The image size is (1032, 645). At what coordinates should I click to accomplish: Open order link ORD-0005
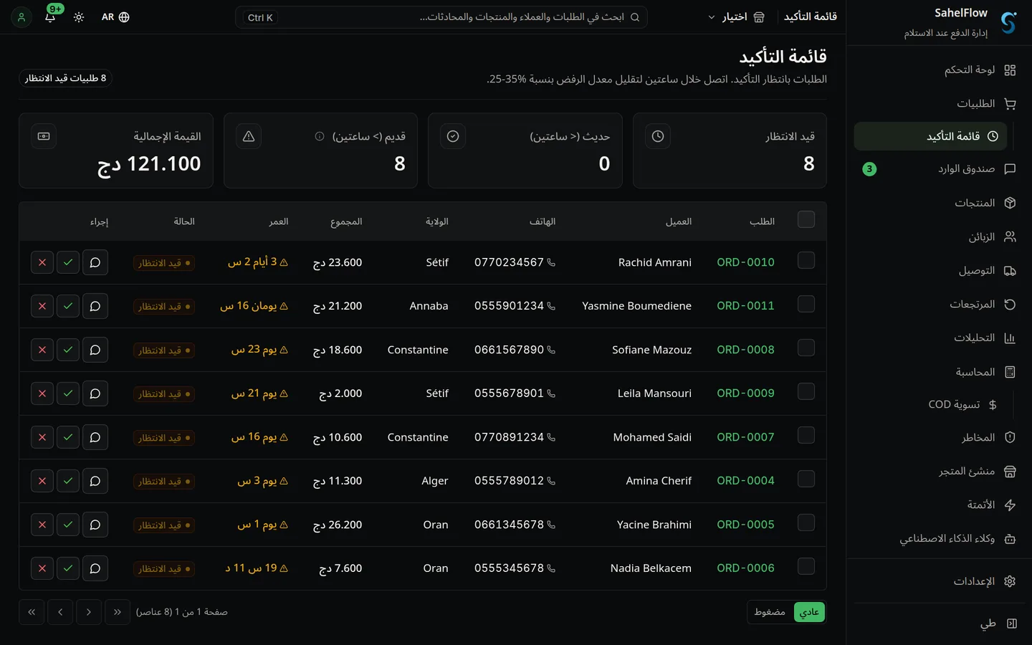pos(745,525)
